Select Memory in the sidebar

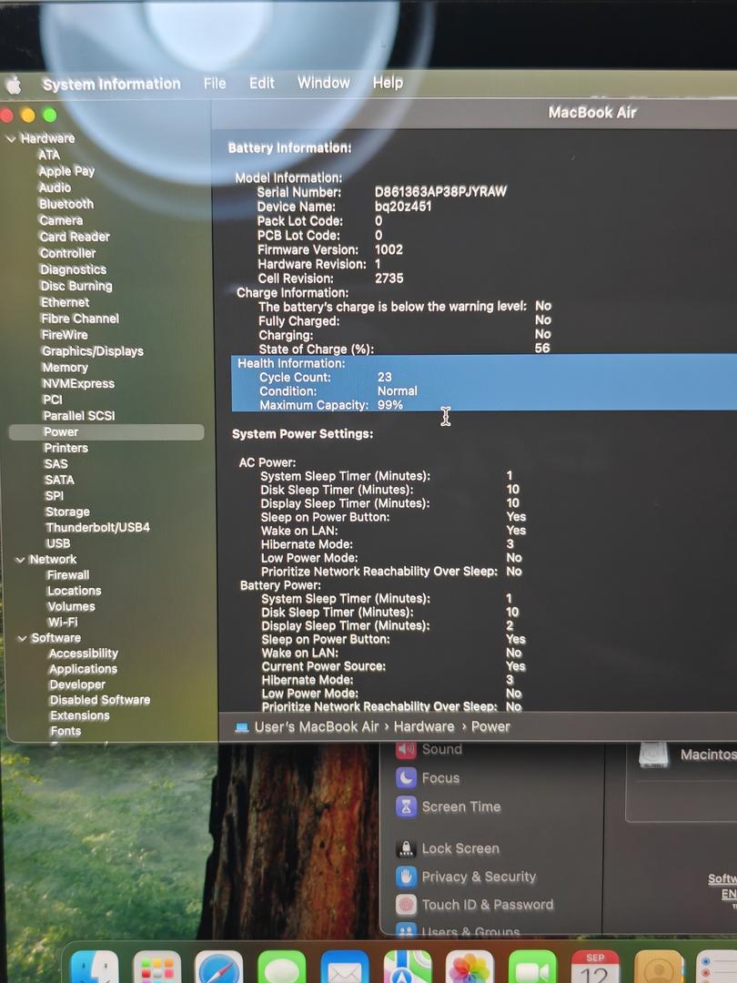coord(66,368)
